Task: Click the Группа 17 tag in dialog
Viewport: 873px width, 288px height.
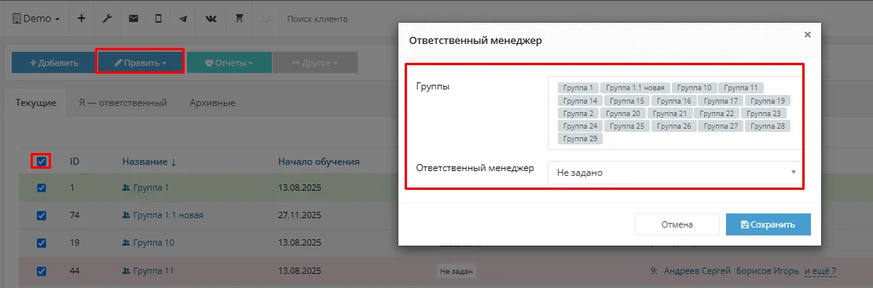Action: coord(721,100)
